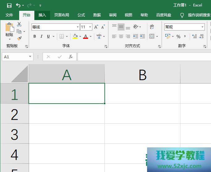
Task: Click the Format Painter brush icon
Action: [19, 38]
